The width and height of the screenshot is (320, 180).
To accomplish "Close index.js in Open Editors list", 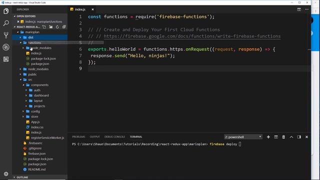I will click(x=18, y=21).
